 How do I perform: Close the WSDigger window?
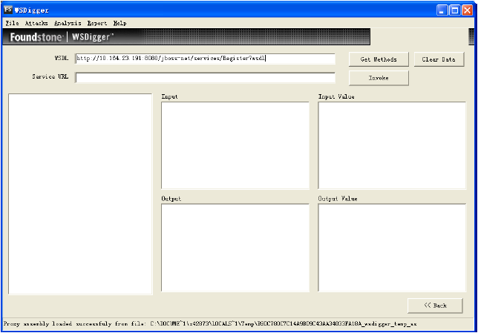coord(467,10)
